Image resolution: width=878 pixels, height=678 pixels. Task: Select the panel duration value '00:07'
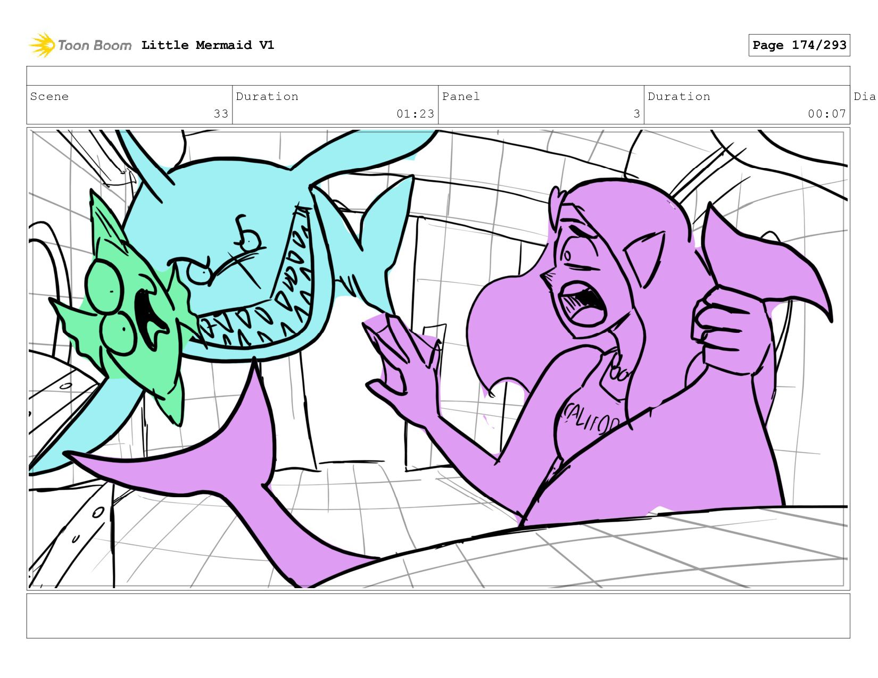[827, 114]
